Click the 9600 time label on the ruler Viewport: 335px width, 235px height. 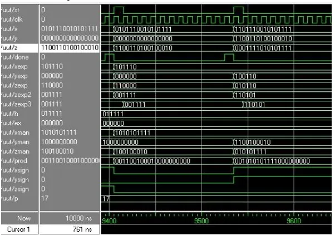tap(294, 221)
